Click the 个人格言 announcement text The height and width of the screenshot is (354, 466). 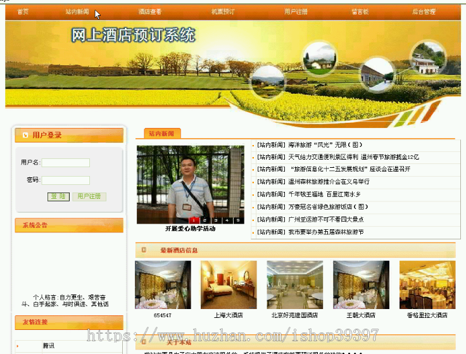pos(65,301)
